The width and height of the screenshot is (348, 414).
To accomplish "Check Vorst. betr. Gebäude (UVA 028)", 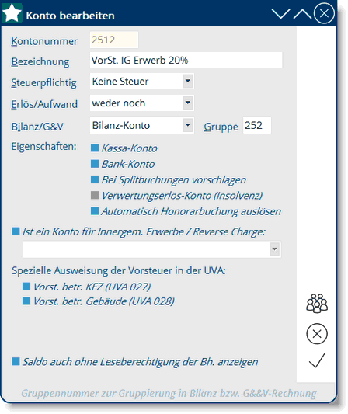I will coord(26,301).
